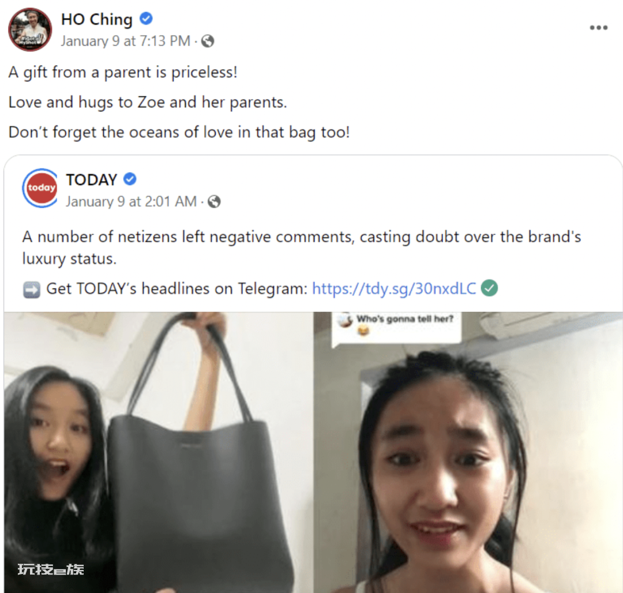Click the shared TODAY post caption text
Screen dimensions: 623x593
pos(302,247)
